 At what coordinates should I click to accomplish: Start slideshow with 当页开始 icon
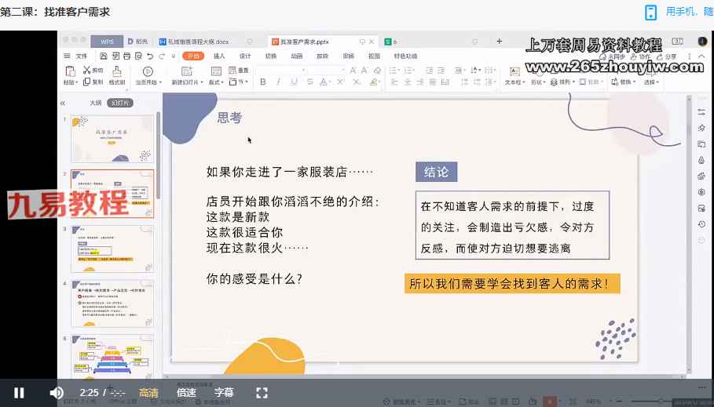pos(147,72)
